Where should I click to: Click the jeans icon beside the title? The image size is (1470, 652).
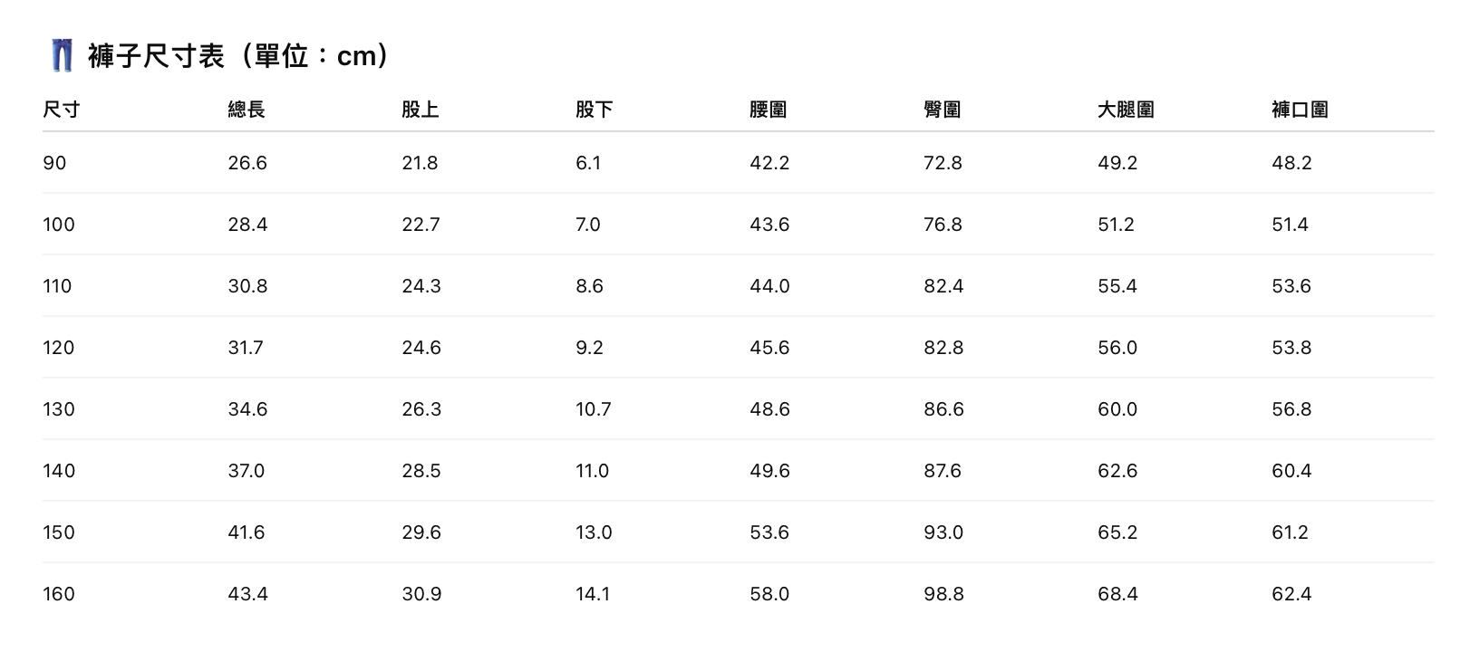(62, 55)
